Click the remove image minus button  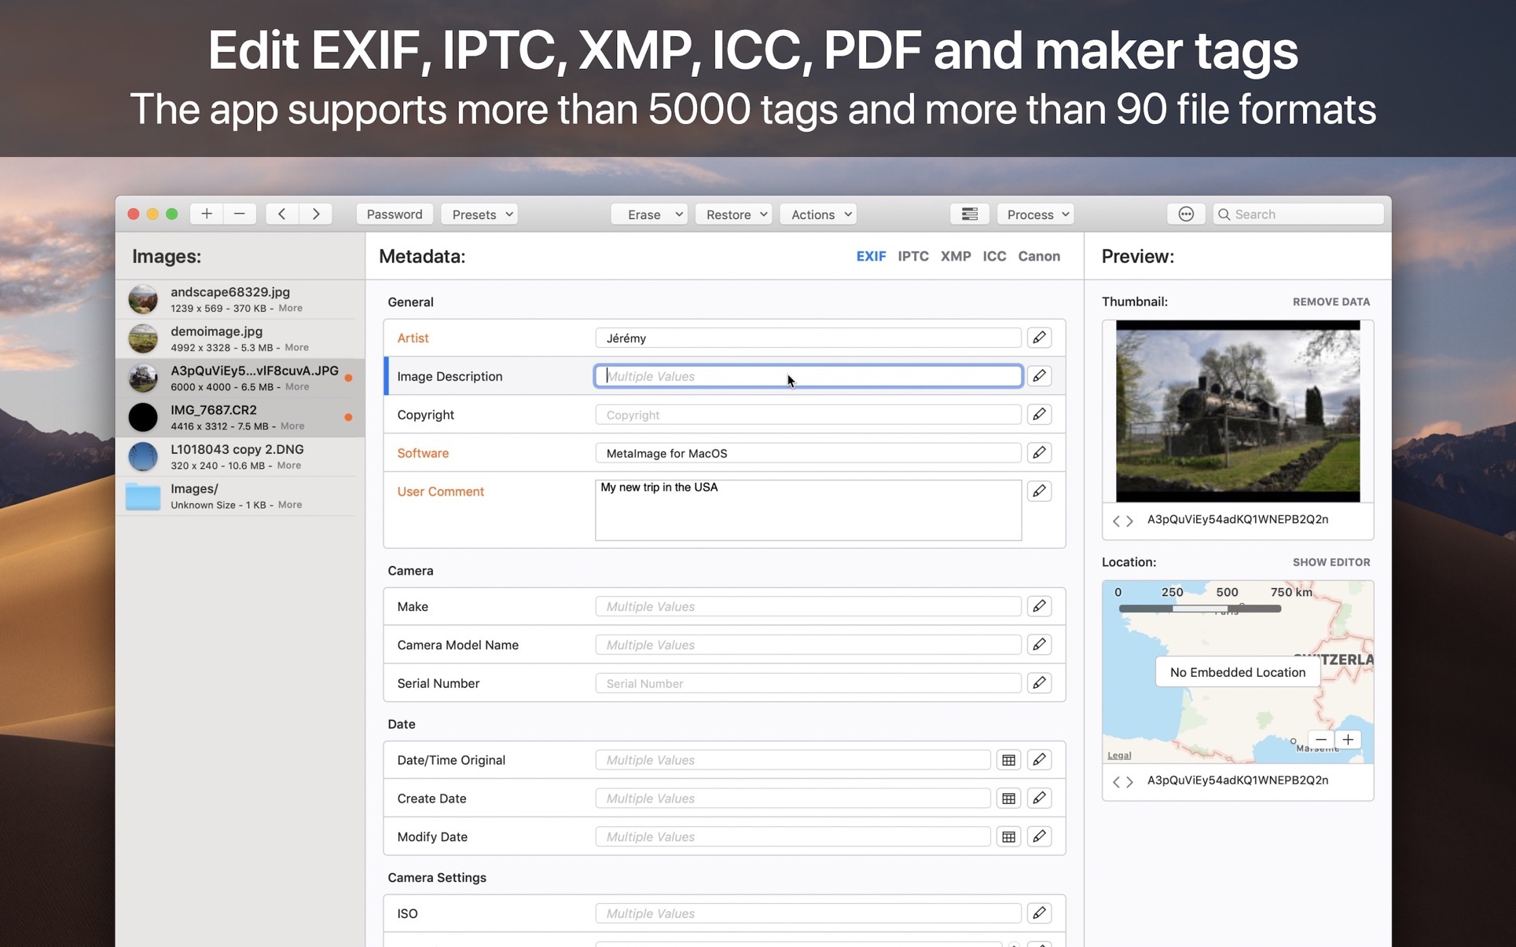(240, 214)
